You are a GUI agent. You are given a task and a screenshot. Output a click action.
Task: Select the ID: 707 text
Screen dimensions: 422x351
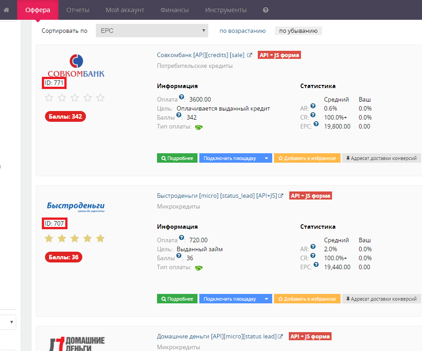54,223
